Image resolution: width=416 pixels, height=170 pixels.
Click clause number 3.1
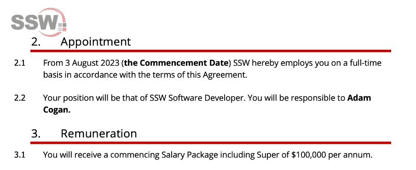point(20,155)
